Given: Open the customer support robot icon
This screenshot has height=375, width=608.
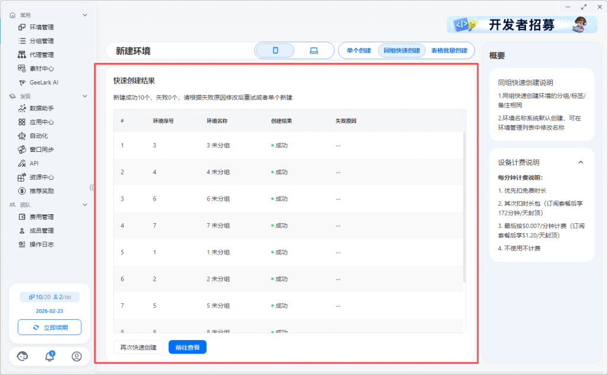Looking at the screenshot, I should tap(23, 356).
